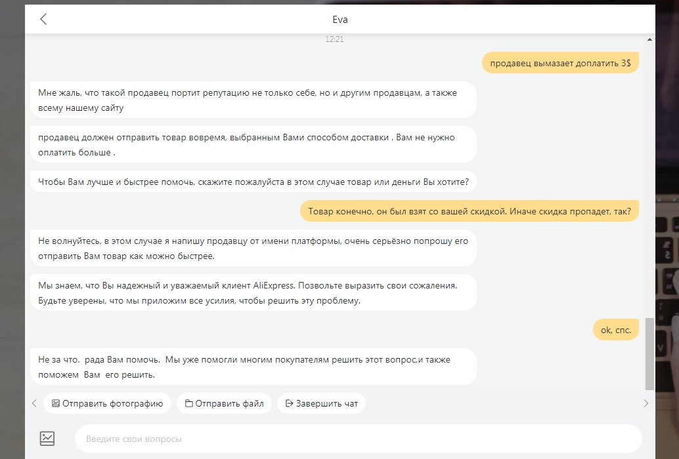Image resolution: width=679 pixels, height=459 pixels.
Task: Select message 'Товар конечно, он был взят'
Action: point(470,211)
